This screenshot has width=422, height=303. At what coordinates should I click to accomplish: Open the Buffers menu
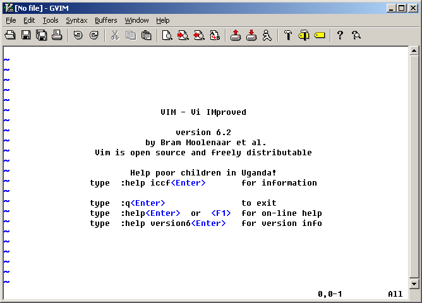point(105,20)
